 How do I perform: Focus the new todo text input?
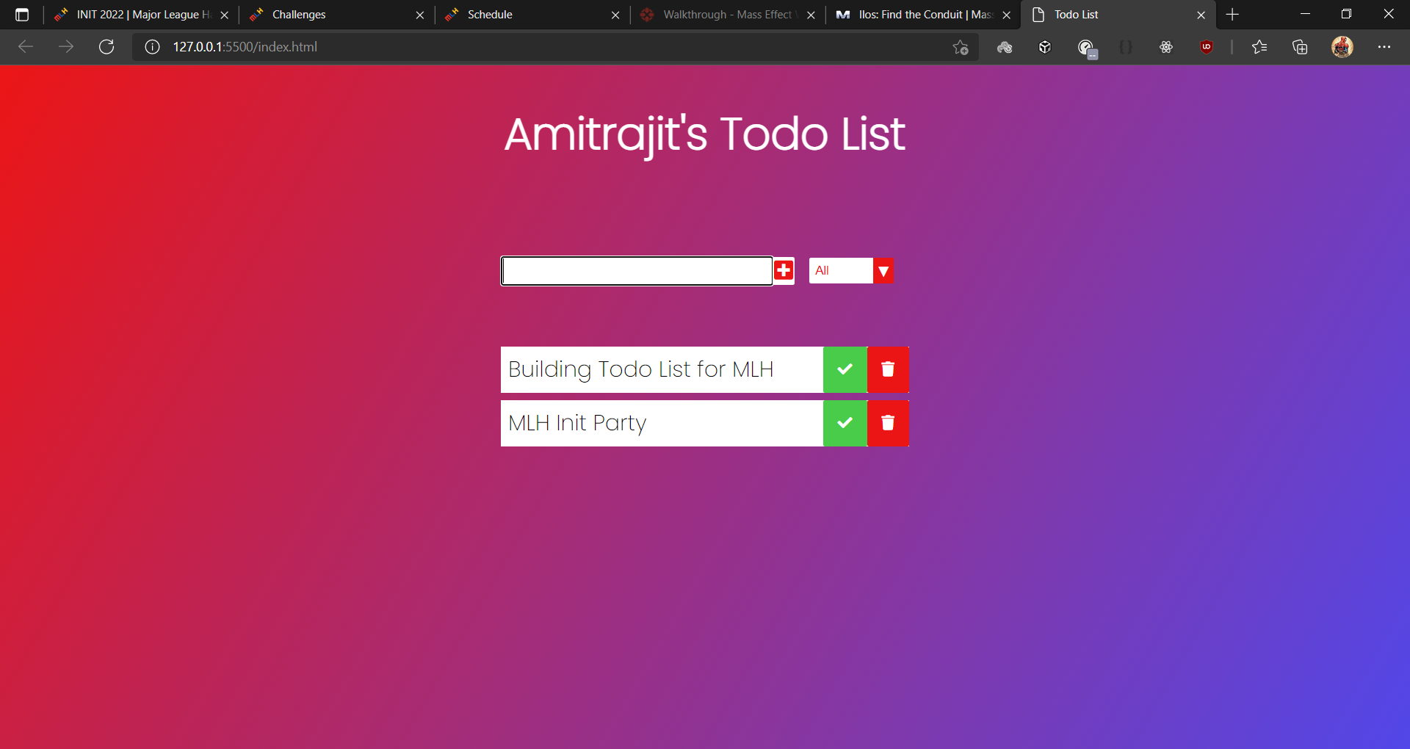[637, 271]
